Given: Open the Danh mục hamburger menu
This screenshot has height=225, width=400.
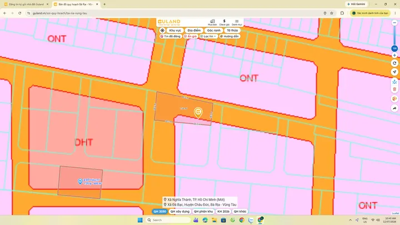Looking at the screenshot, I should (x=237, y=22).
